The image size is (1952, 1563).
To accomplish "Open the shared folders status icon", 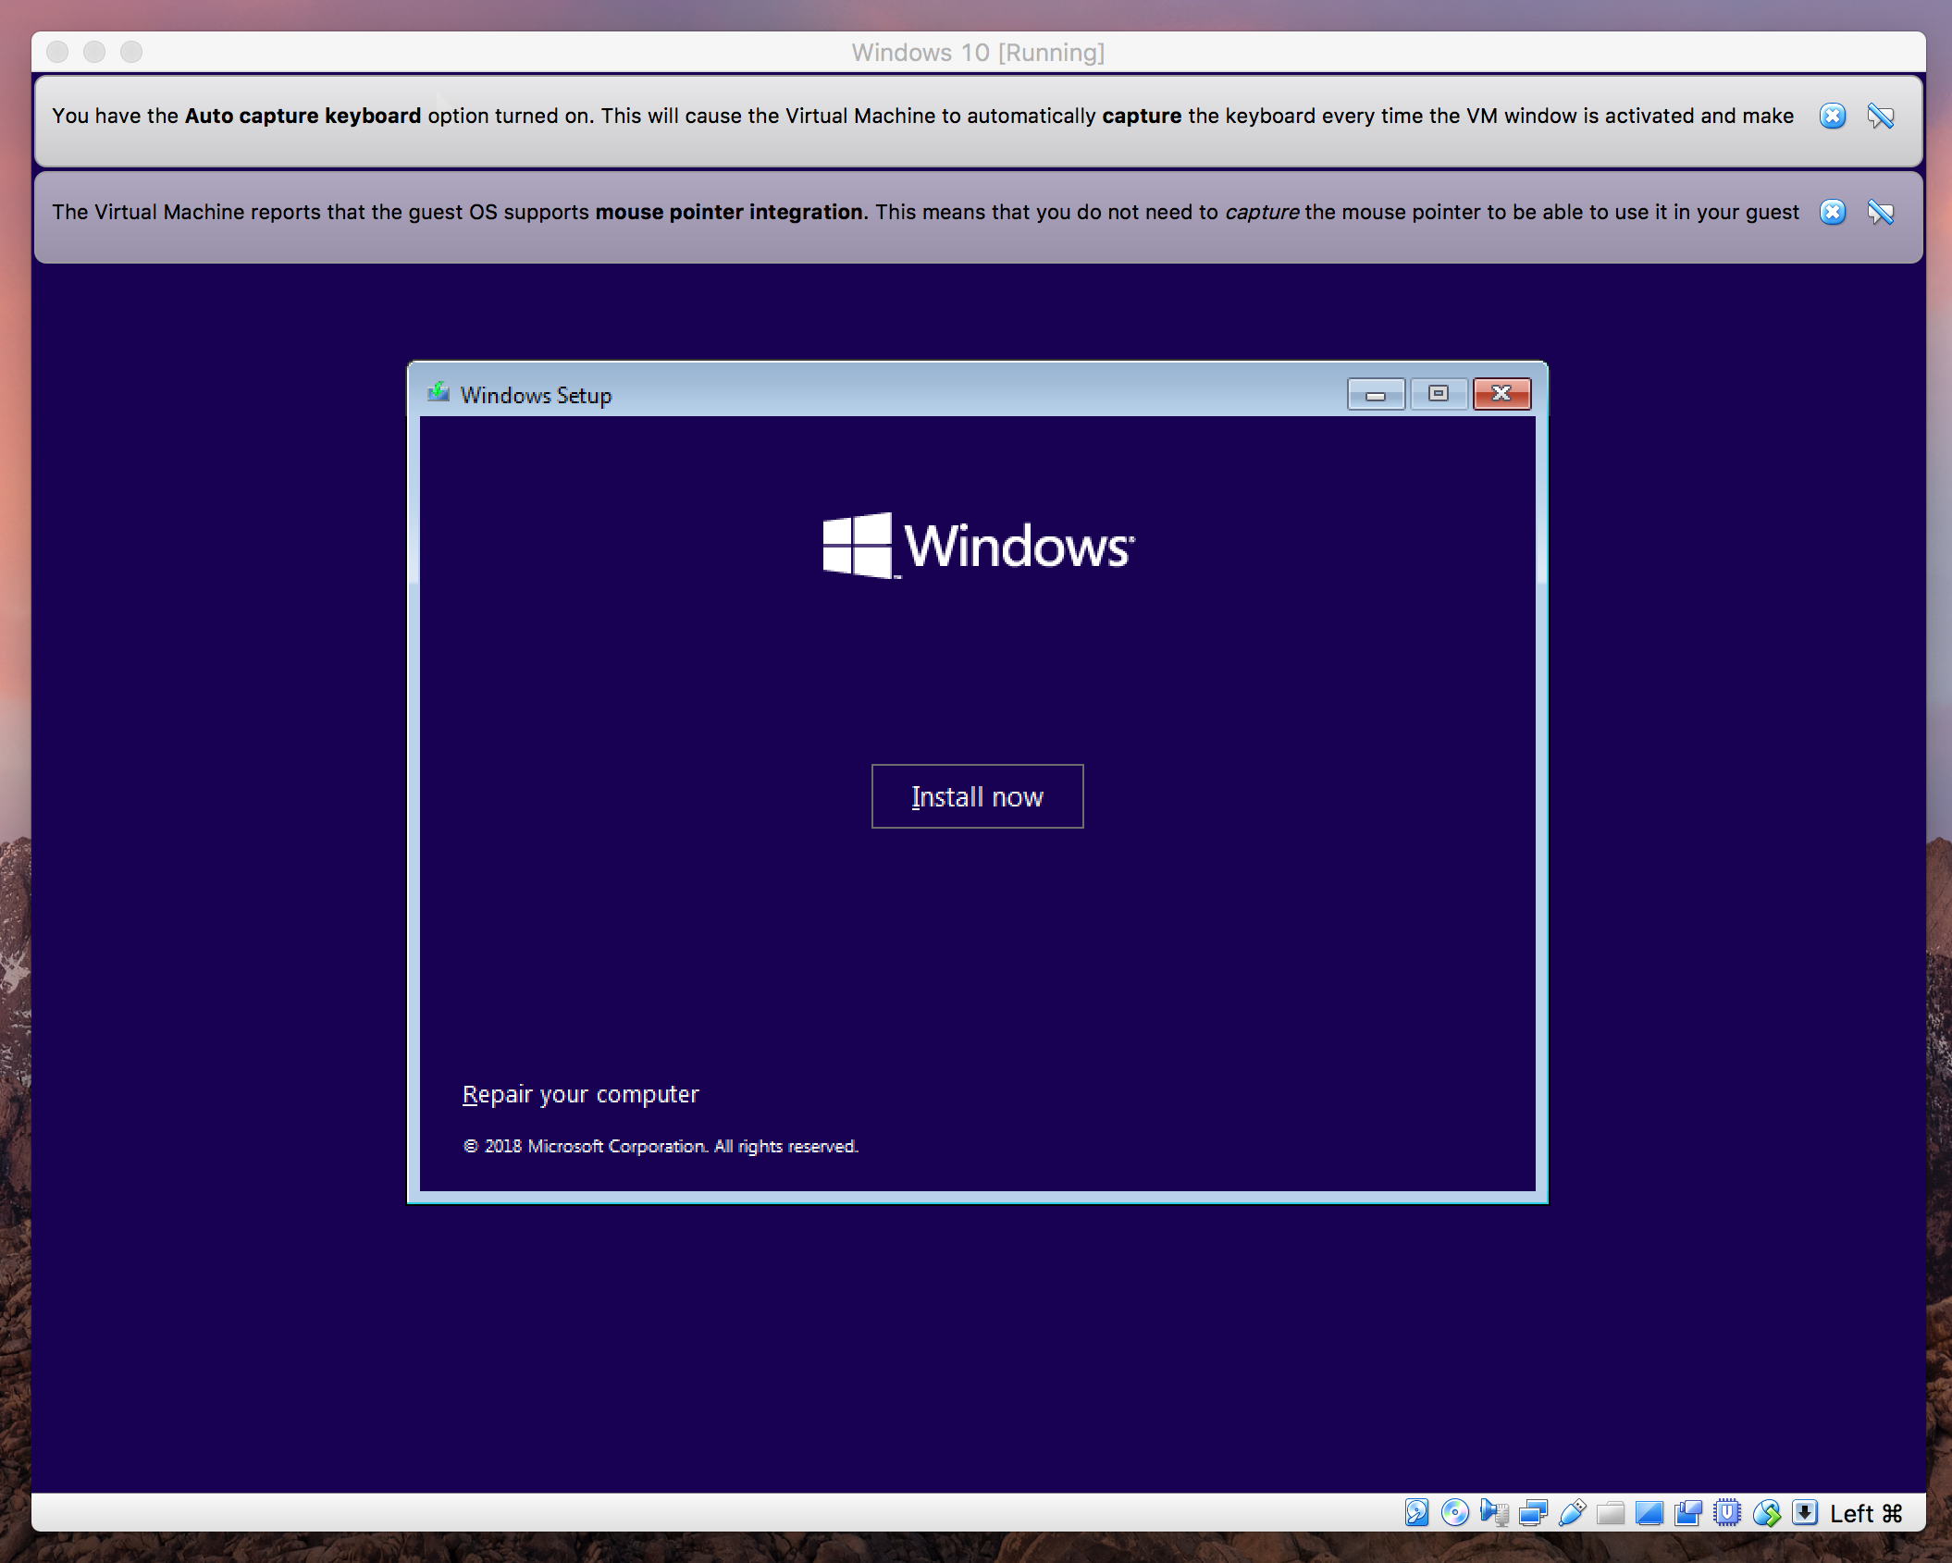I will (x=1611, y=1513).
